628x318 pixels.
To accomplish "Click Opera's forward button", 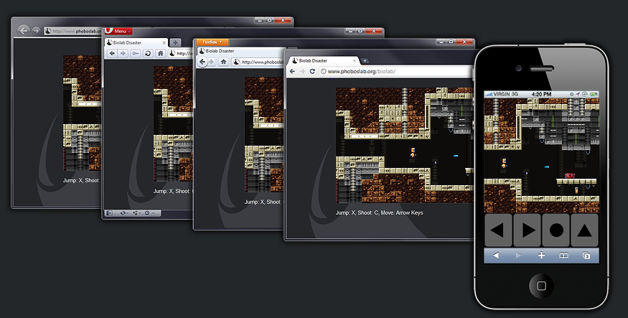I will (x=123, y=53).
